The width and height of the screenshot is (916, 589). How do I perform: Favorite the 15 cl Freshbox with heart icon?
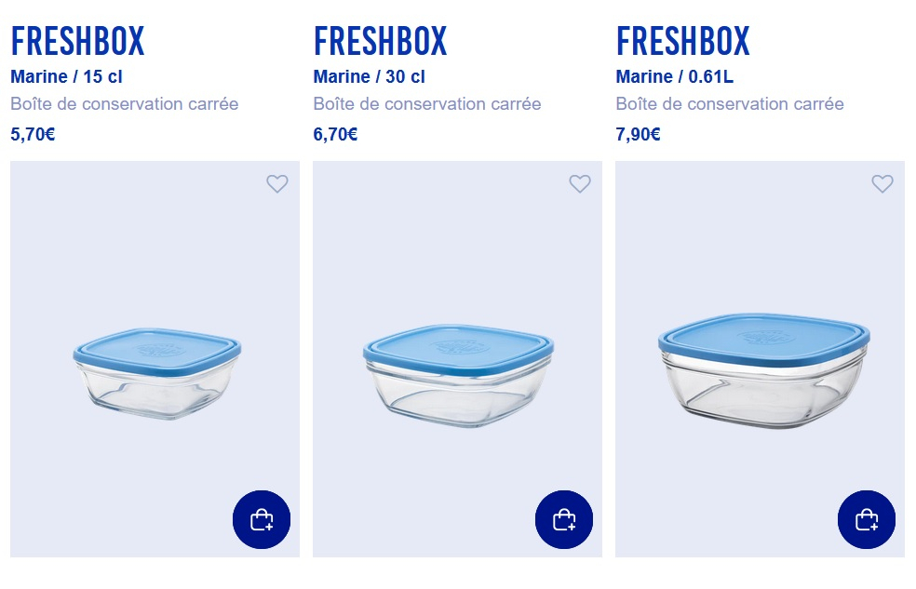277,184
